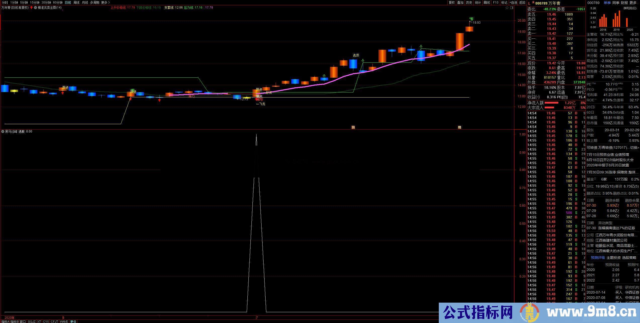Screen dimensions: 640x323
Task: Click the 预 forecast marker on chart bottom
Action: [x=353, y=127]
